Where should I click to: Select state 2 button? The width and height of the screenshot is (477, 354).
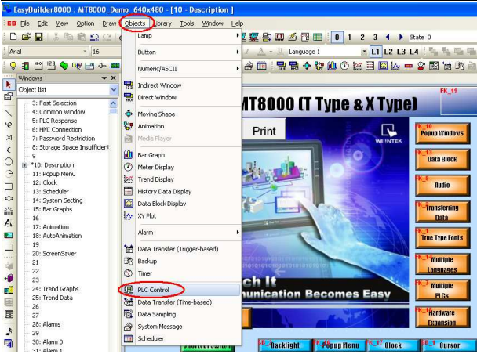tap(362, 37)
